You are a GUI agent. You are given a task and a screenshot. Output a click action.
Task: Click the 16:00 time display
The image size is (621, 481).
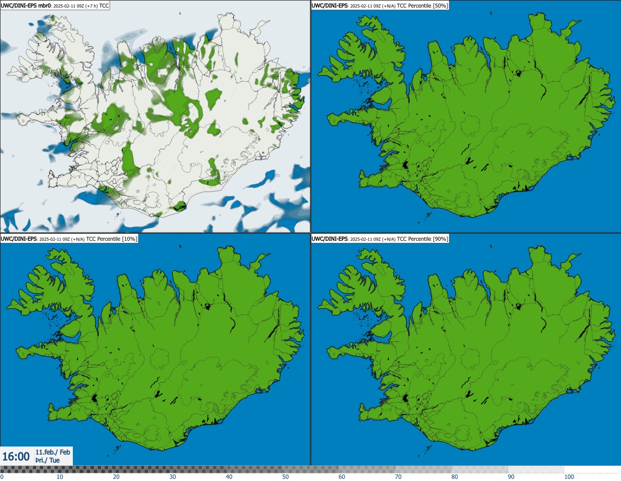coord(16,457)
